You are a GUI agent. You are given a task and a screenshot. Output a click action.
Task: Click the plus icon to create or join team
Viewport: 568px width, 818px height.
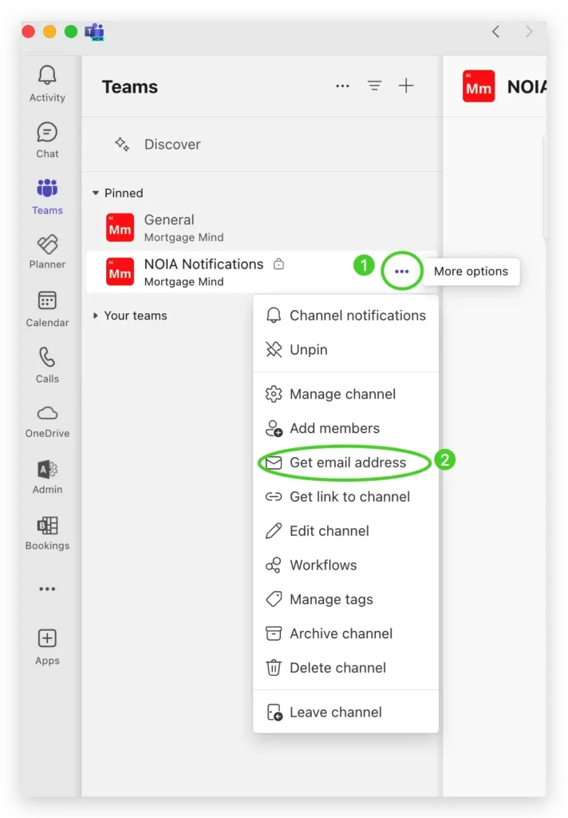click(x=406, y=86)
